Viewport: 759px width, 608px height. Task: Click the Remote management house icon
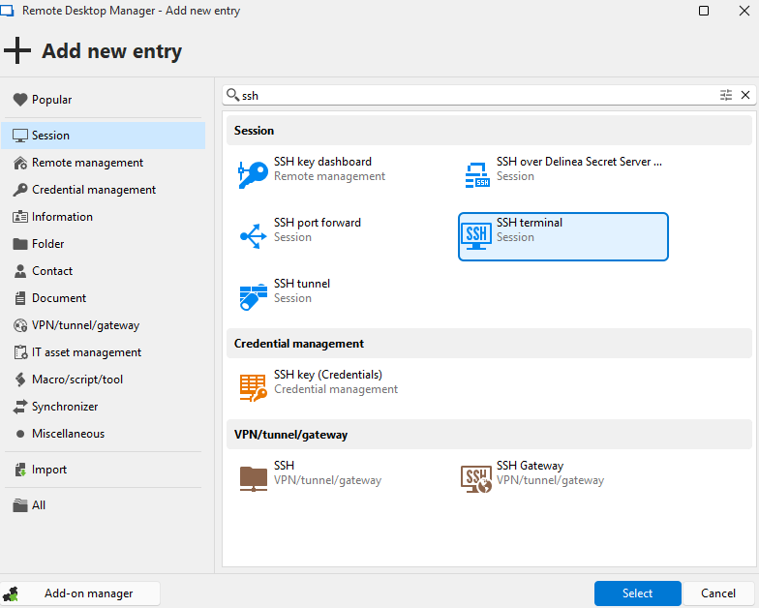19,163
